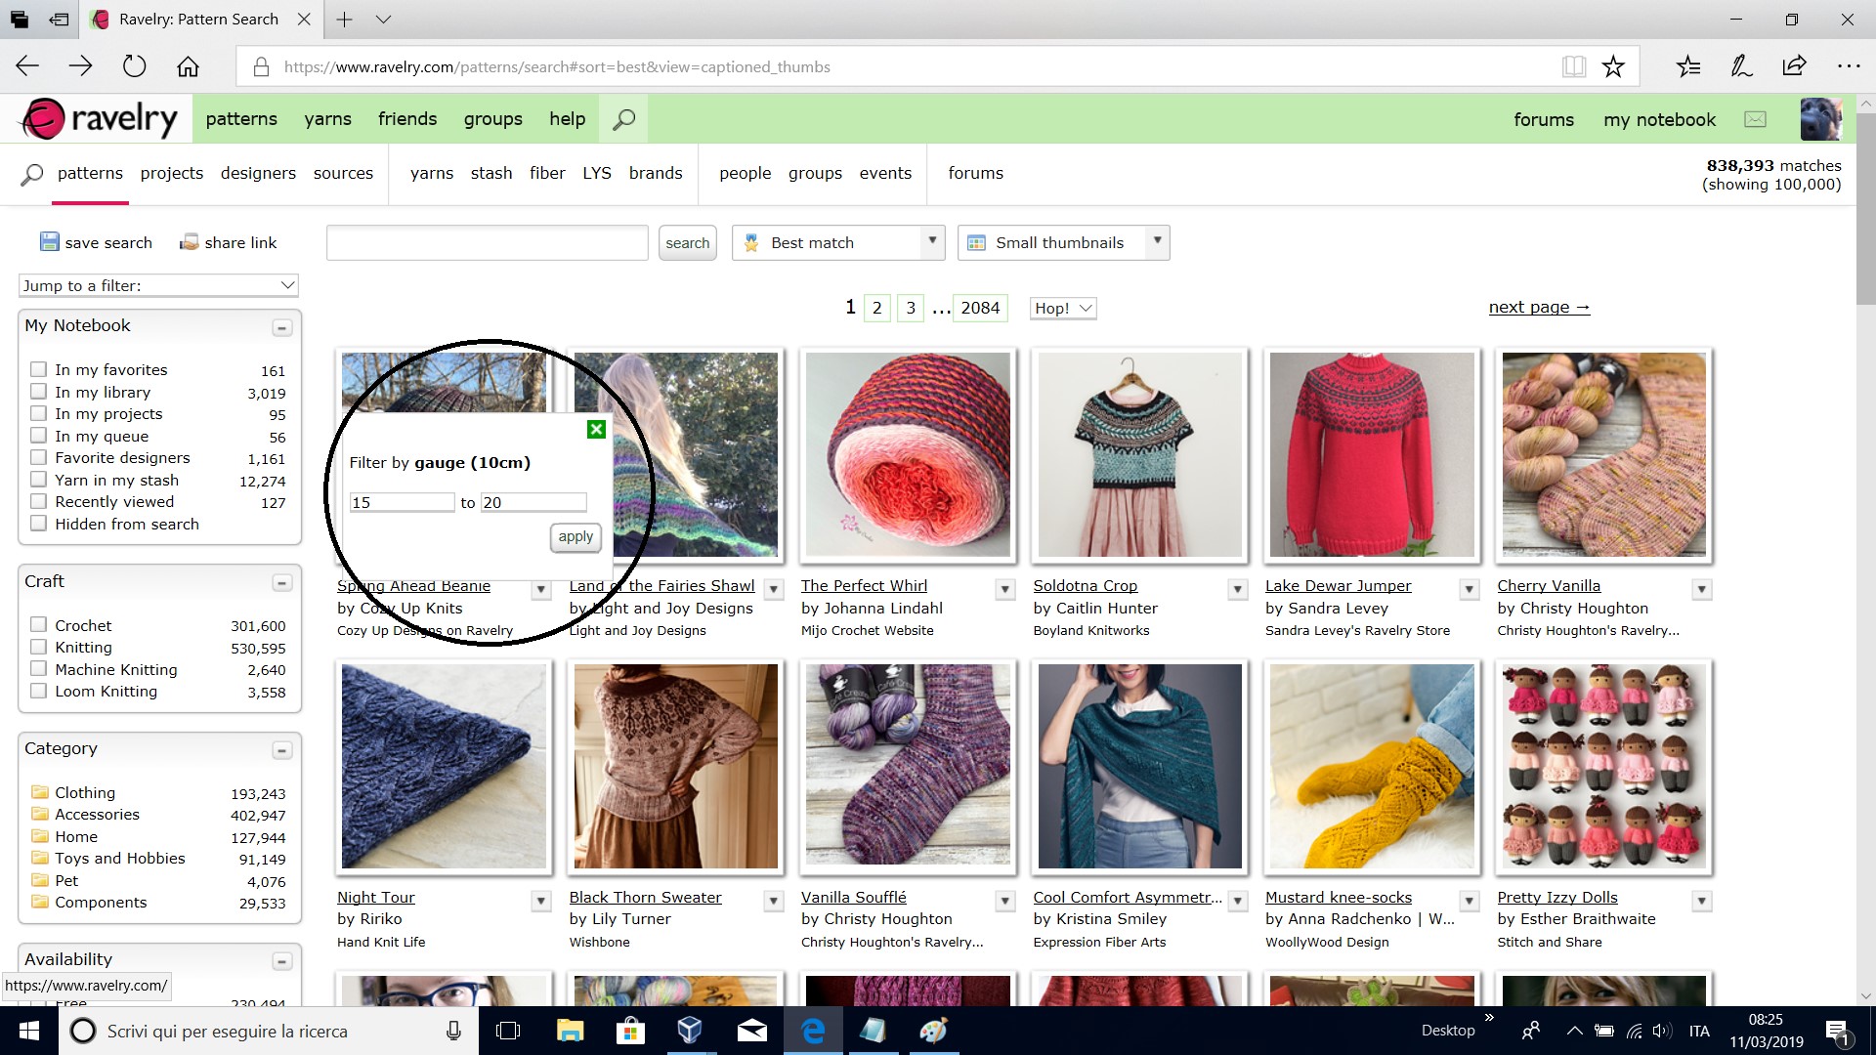Click the small thumbnails grid icon
The image size is (1876, 1055).
click(978, 241)
